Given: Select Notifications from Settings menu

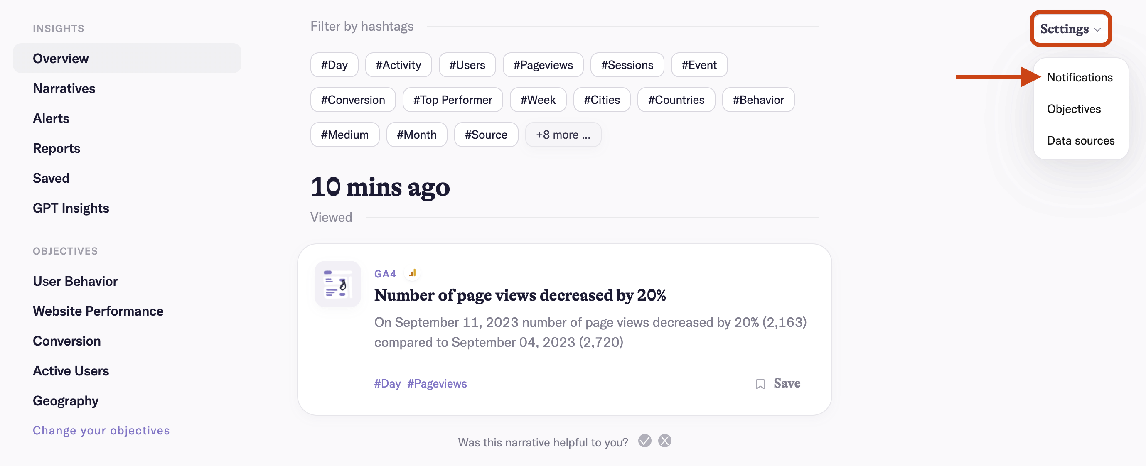Looking at the screenshot, I should point(1079,77).
